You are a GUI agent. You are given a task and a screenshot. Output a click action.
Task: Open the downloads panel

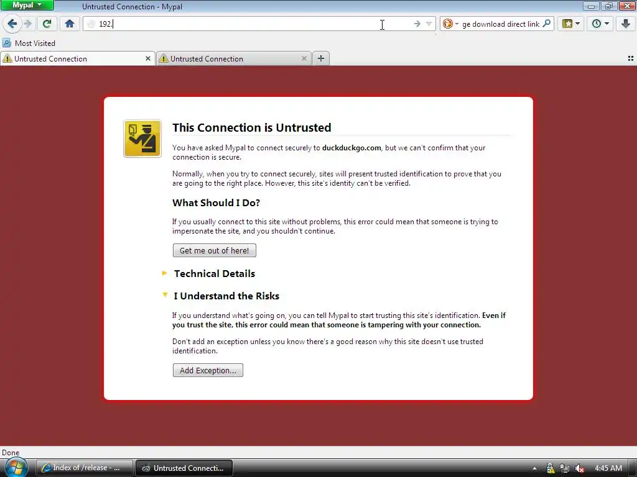tap(626, 24)
